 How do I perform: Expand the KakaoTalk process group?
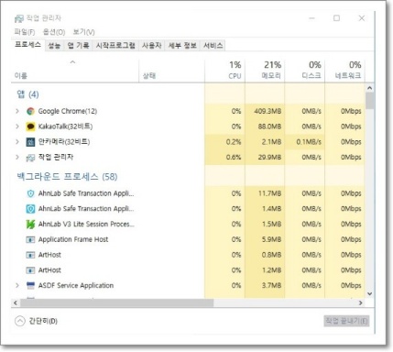[x=17, y=126]
